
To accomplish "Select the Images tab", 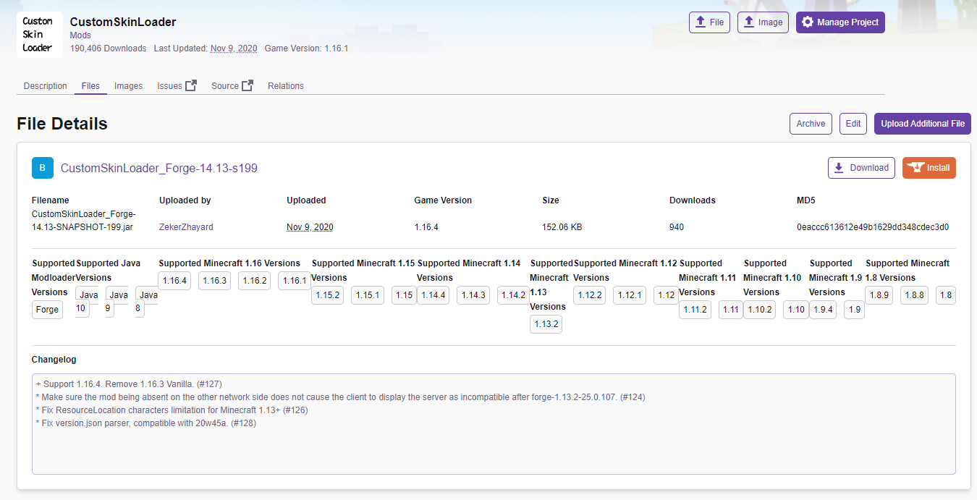I will tap(128, 85).
